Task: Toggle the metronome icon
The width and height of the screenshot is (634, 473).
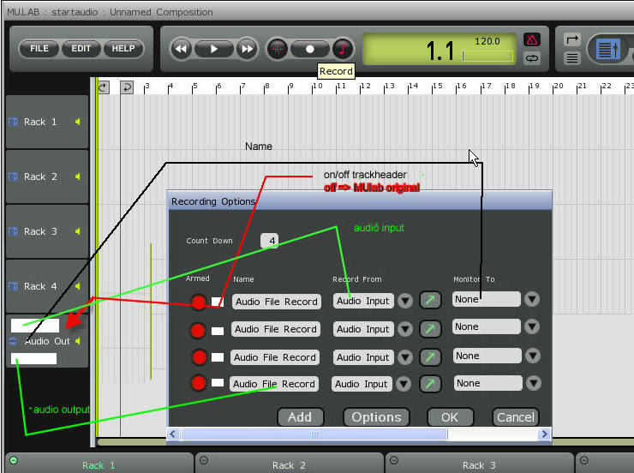Action: (532, 39)
